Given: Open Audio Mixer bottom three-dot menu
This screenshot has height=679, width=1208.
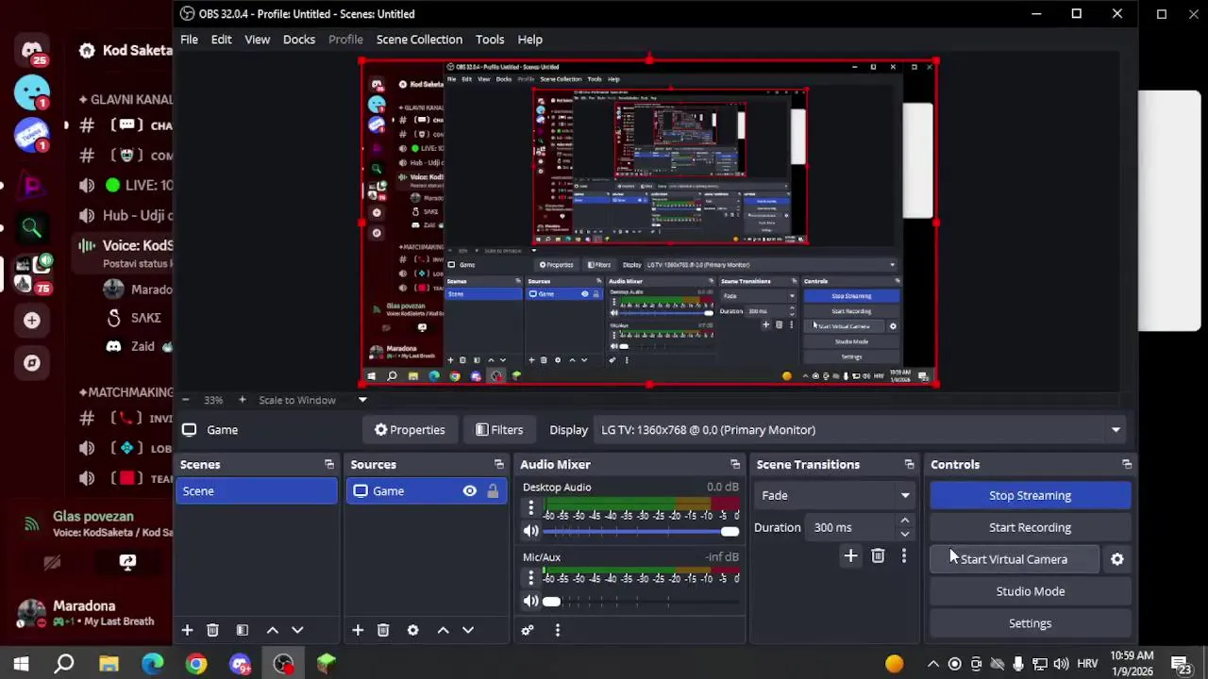Looking at the screenshot, I should (558, 630).
